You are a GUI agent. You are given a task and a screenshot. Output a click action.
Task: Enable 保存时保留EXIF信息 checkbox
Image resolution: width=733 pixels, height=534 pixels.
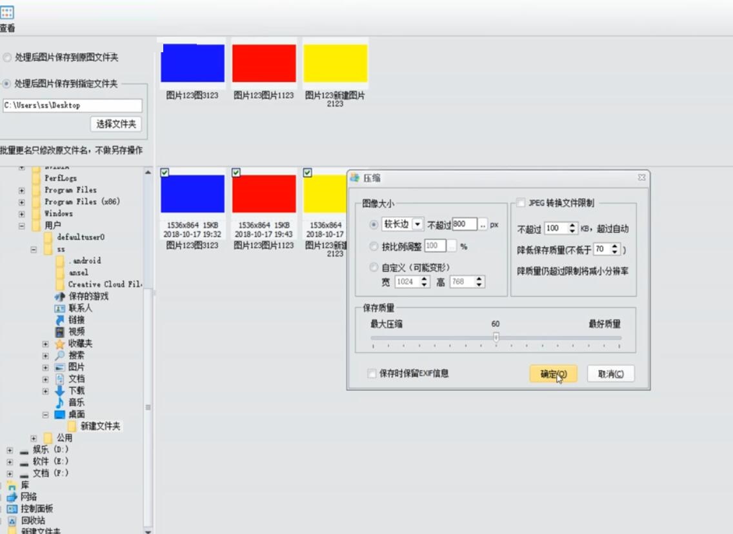(372, 373)
